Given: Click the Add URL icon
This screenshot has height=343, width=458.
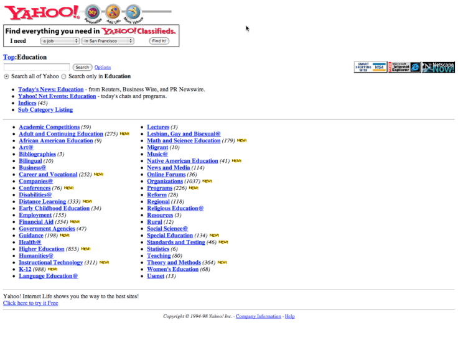Looking at the screenshot, I should (x=113, y=12).
